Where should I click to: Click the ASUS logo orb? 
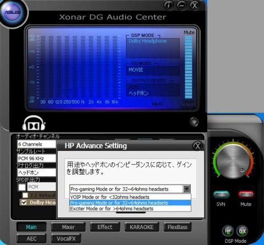coord(13,13)
